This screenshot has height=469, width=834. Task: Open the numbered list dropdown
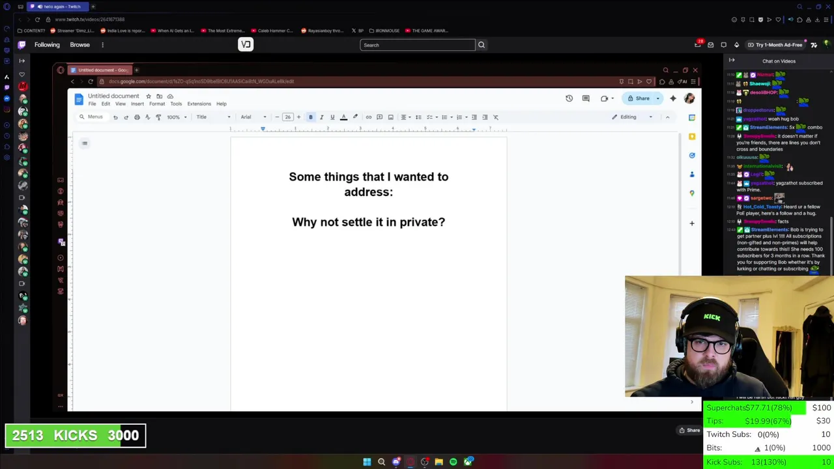coord(461,117)
